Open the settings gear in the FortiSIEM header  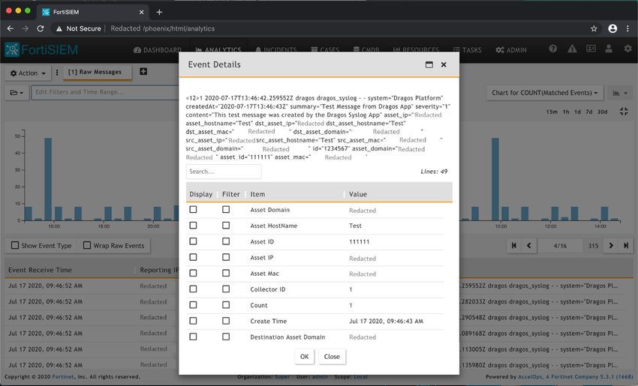click(627, 49)
